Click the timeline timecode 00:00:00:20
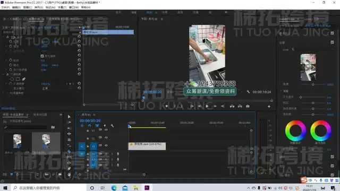This screenshot has height=191, width=340. coord(90,120)
